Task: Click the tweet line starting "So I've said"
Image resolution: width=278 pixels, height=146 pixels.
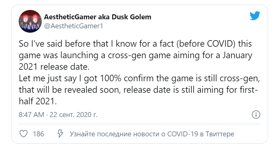Action: [x=135, y=44]
